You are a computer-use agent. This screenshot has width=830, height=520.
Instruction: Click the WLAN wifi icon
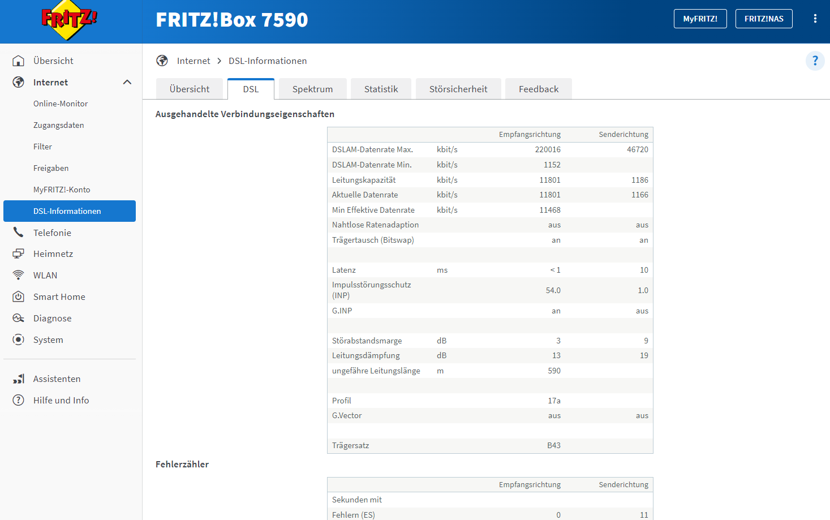(19, 275)
